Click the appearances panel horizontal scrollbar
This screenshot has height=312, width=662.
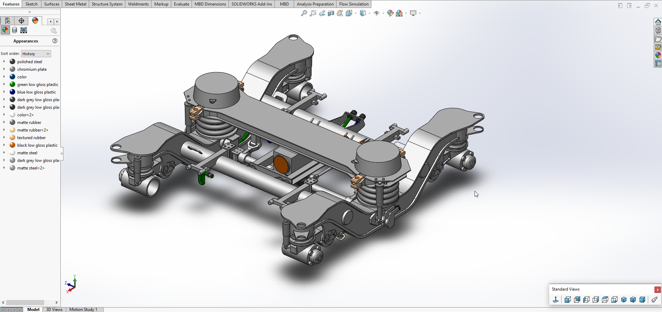click(25, 302)
